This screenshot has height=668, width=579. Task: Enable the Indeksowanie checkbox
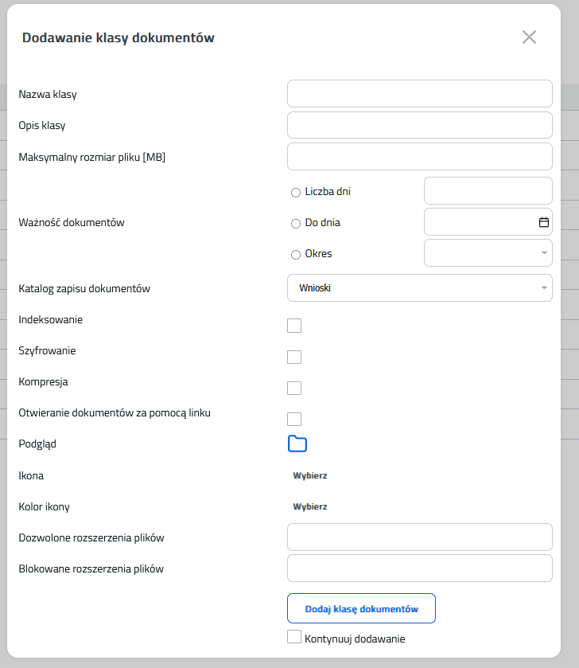pyautogui.click(x=294, y=325)
